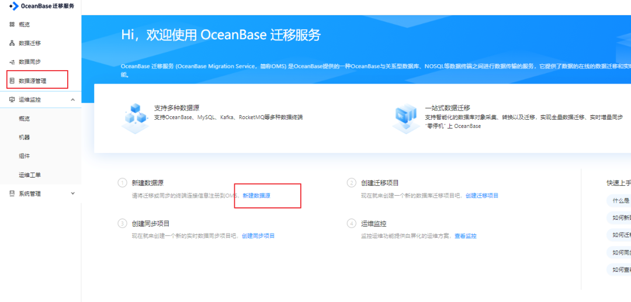Click the 数据源管理 sidebar icon
This screenshot has height=302, width=631.
pyautogui.click(x=12, y=81)
